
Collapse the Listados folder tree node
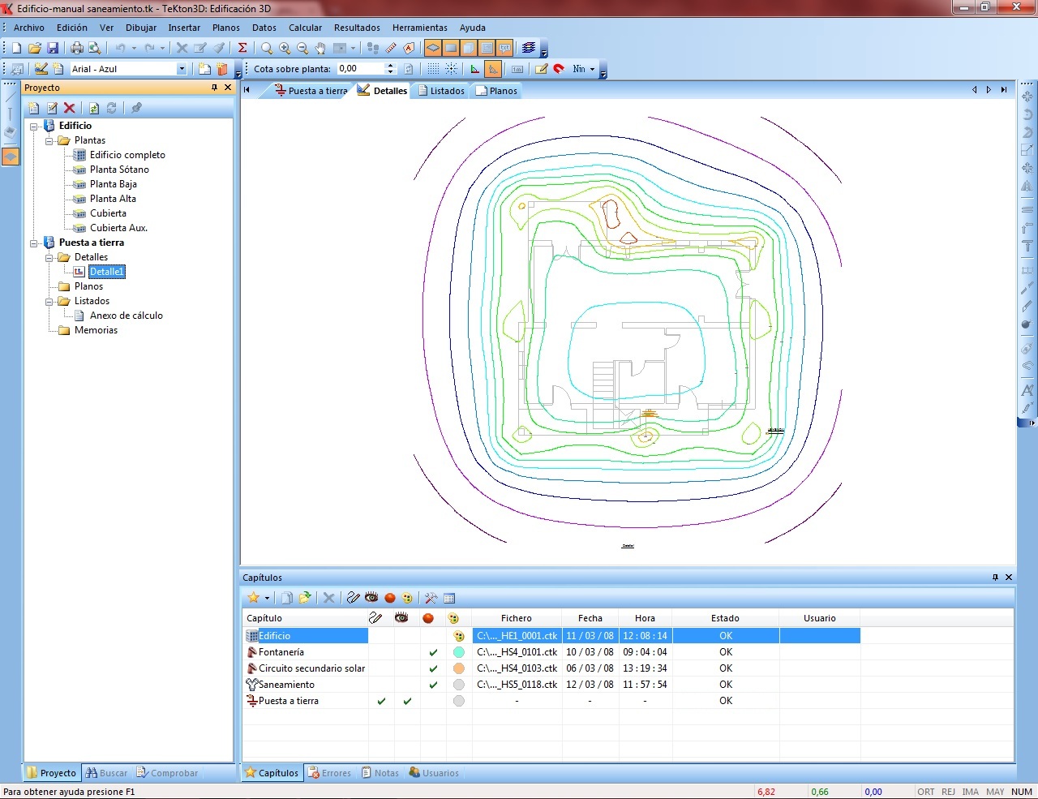pyautogui.click(x=49, y=302)
